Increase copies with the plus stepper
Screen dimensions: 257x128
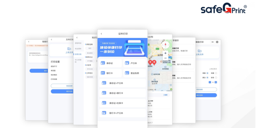216,82
